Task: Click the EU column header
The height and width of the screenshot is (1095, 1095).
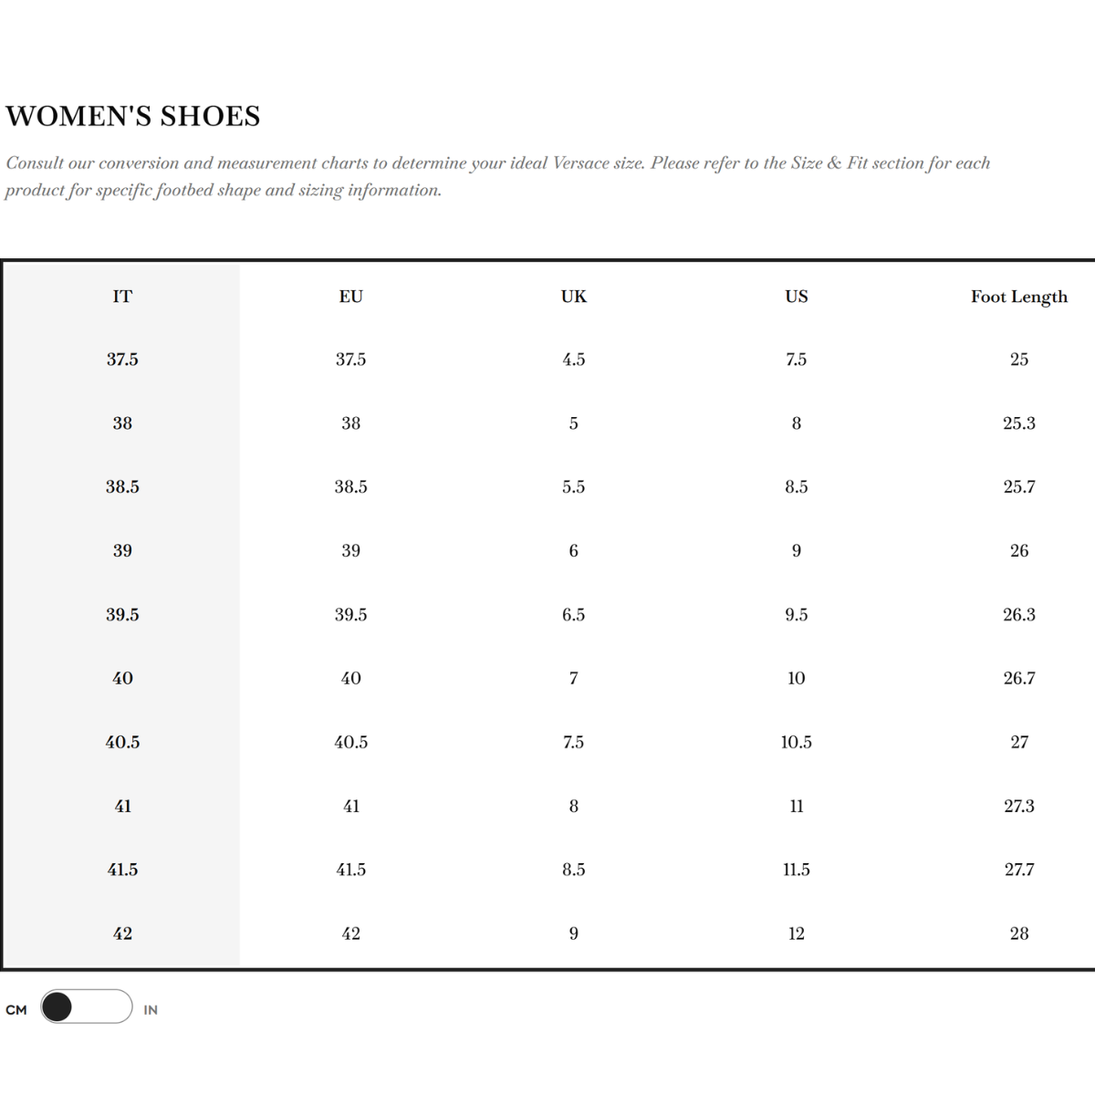Action: click(x=351, y=297)
